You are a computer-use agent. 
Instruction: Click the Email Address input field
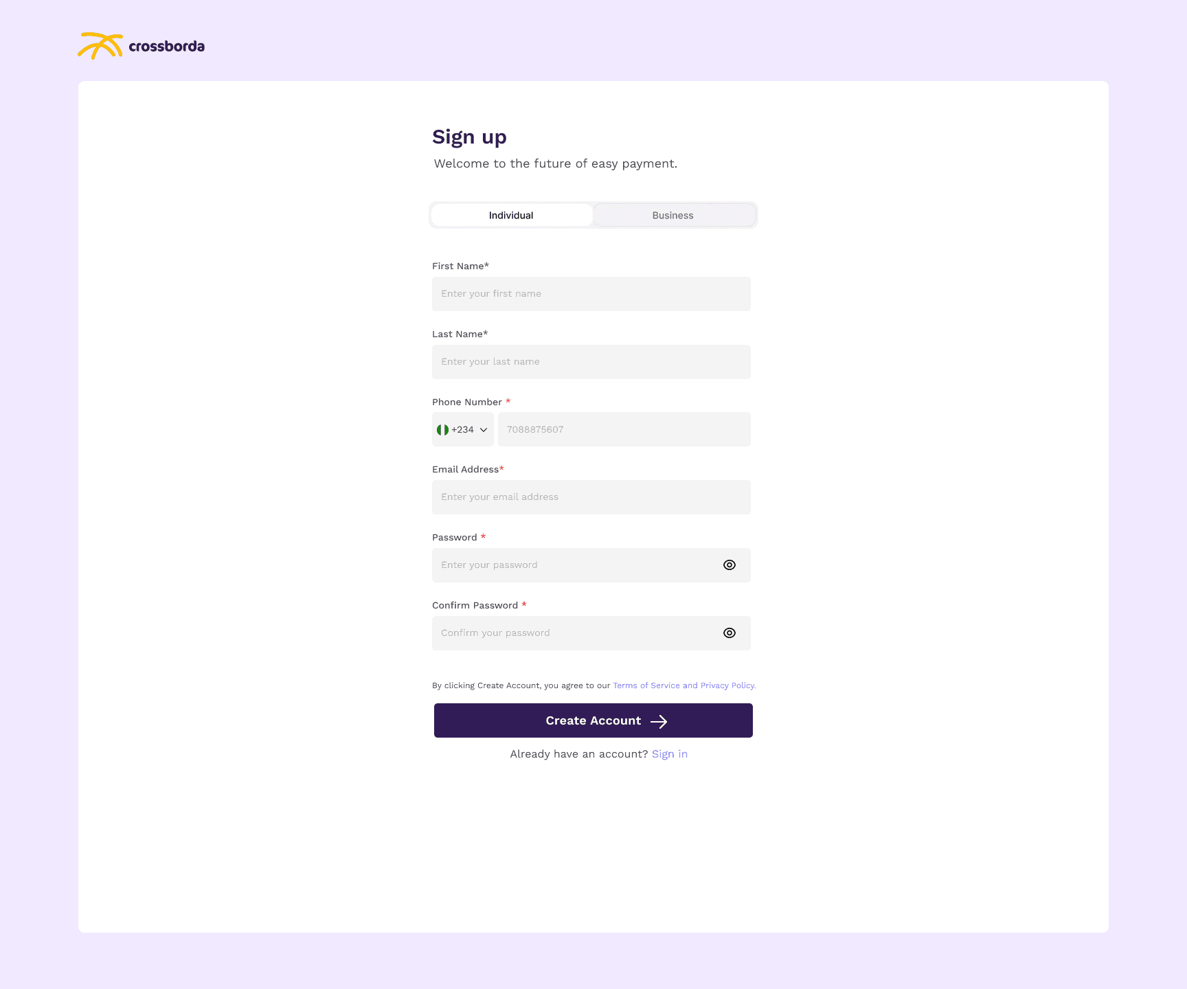591,497
